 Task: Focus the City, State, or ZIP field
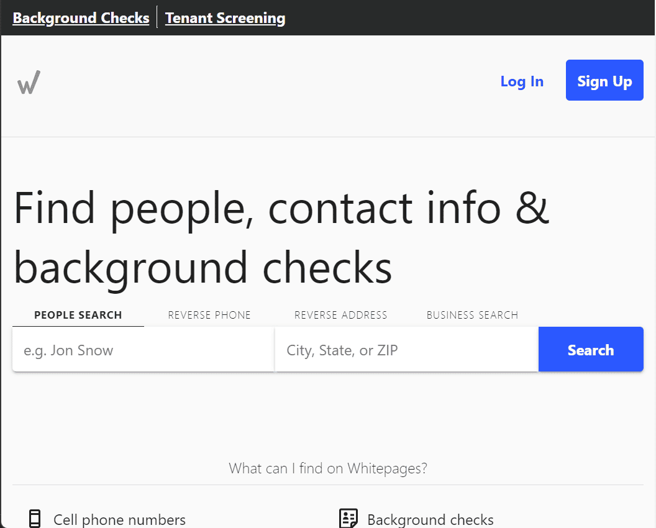coord(407,349)
